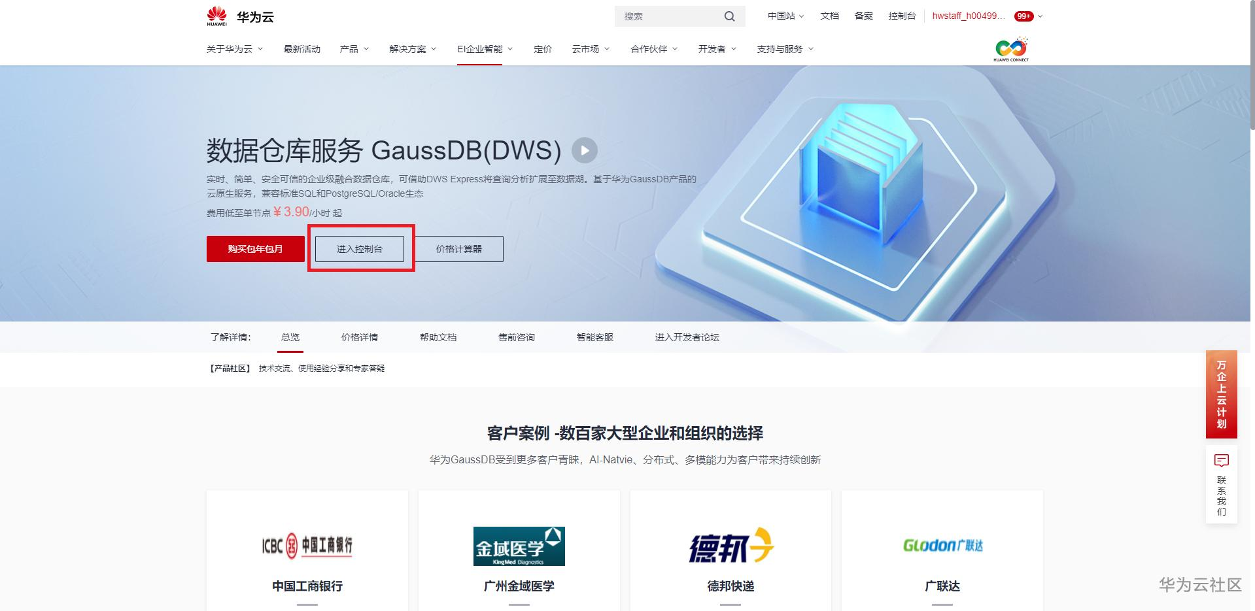Open the ICBC 中国工商银行 customer logo
The height and width of the screenshot is (611, 1255).
point(307,545)
